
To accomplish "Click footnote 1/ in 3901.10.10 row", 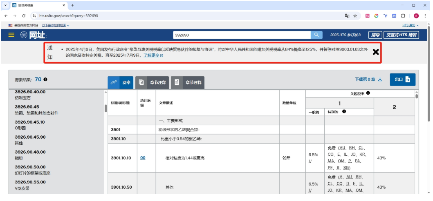I will tap(311, 161).
